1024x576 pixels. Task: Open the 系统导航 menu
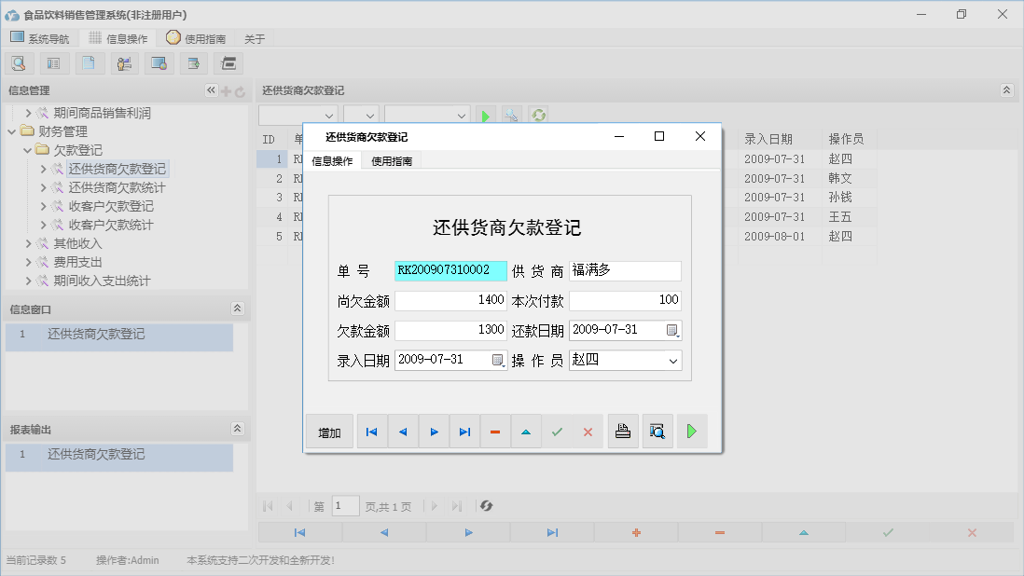[40, 37]
